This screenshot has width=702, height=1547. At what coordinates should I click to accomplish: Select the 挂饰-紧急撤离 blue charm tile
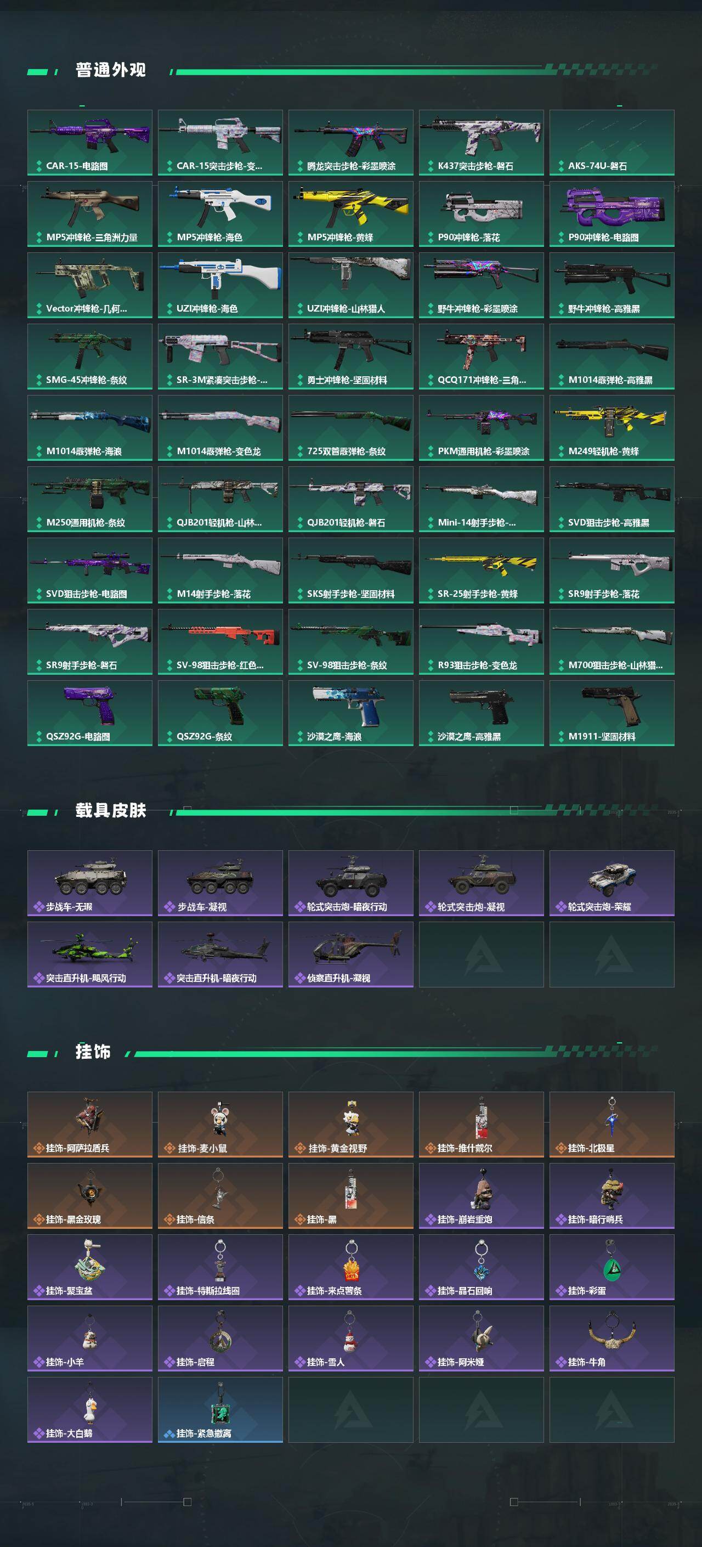point(220,1409)
